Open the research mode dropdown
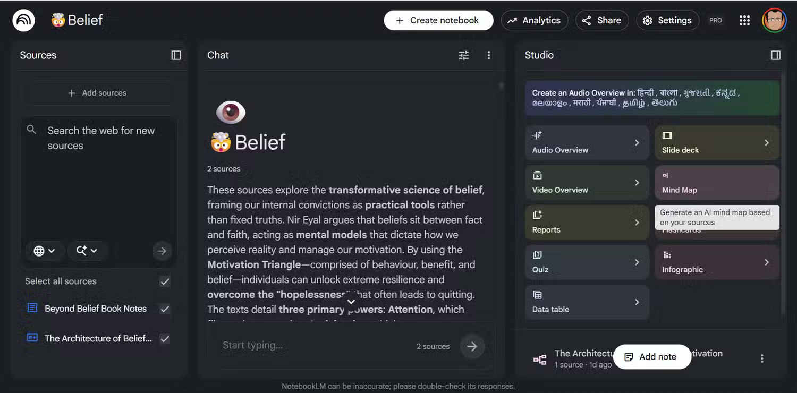 87,251
